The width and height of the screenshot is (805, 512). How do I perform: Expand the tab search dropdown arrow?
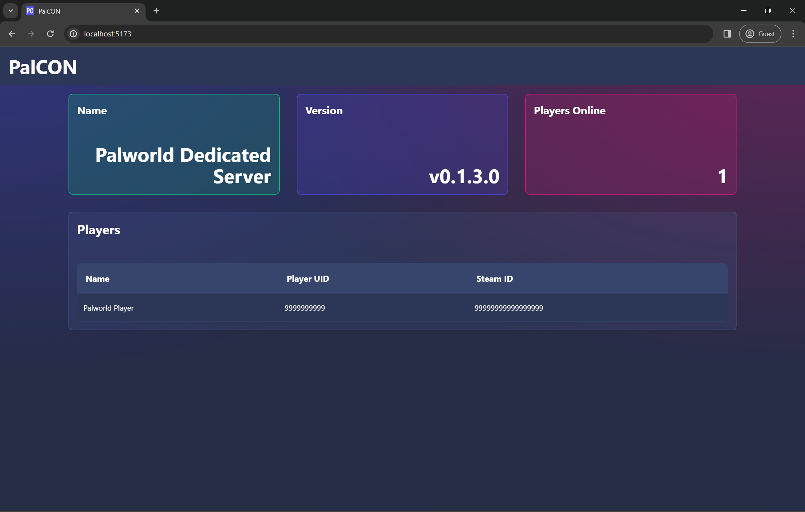(x=11, y=11)
